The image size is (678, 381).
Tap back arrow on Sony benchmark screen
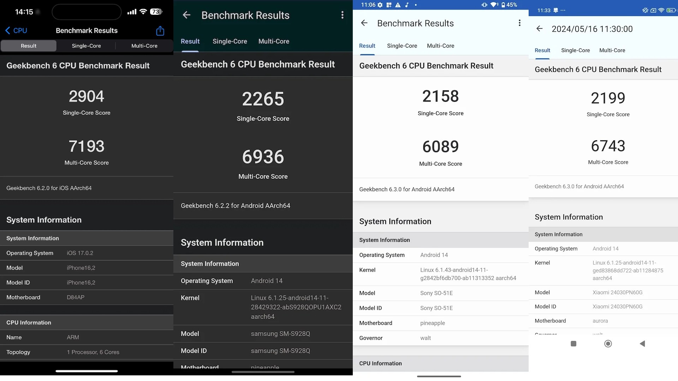(x=364, y=23)
